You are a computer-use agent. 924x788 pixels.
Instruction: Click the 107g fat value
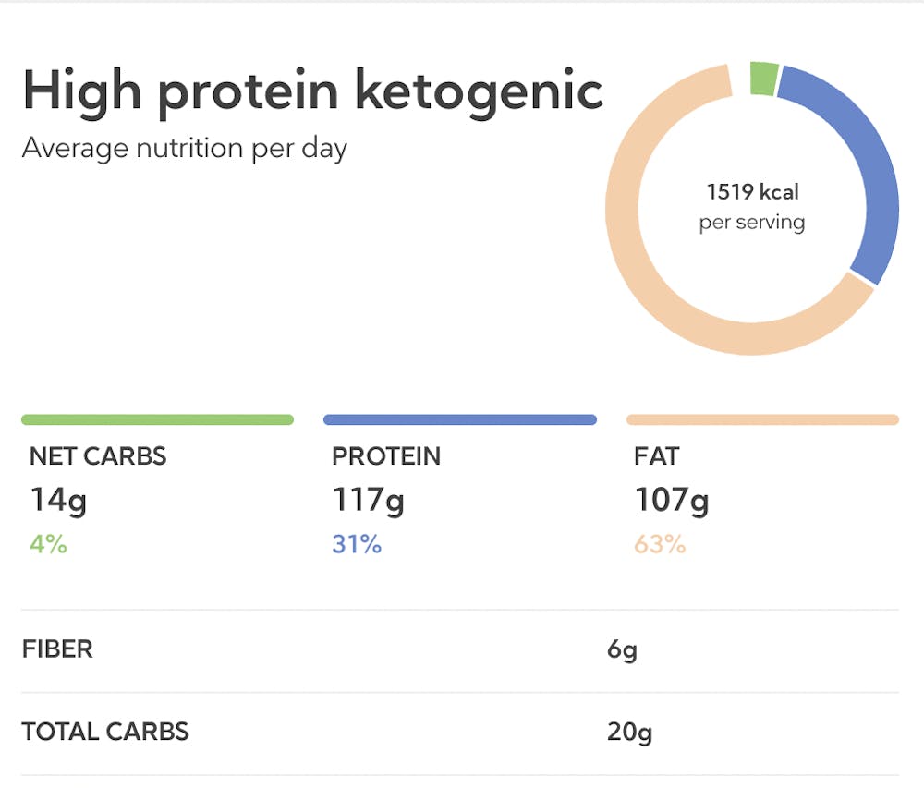pyautogui.click(x=672, y=500)
